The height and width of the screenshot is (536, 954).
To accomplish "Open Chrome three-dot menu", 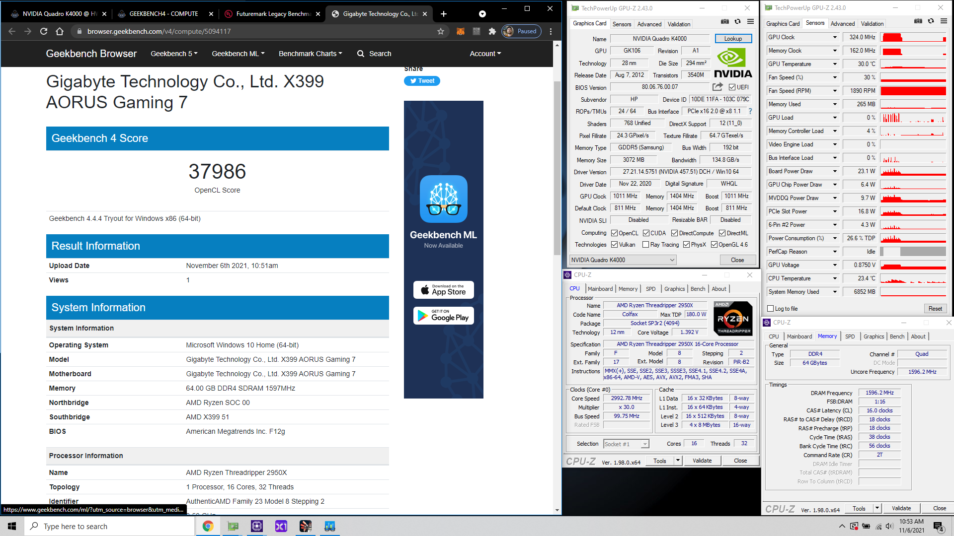I will click(x=551, y=31).
